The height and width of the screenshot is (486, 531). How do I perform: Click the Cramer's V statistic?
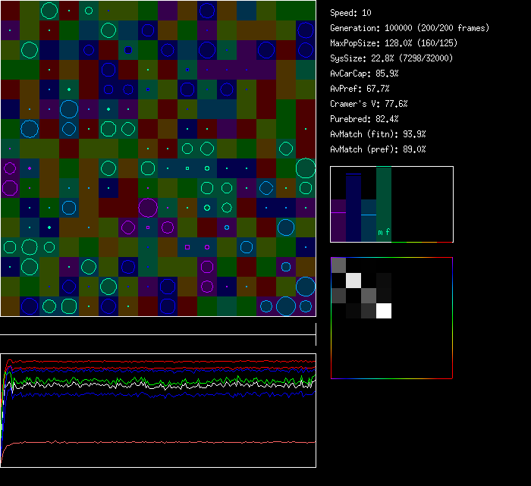[369, 104]
